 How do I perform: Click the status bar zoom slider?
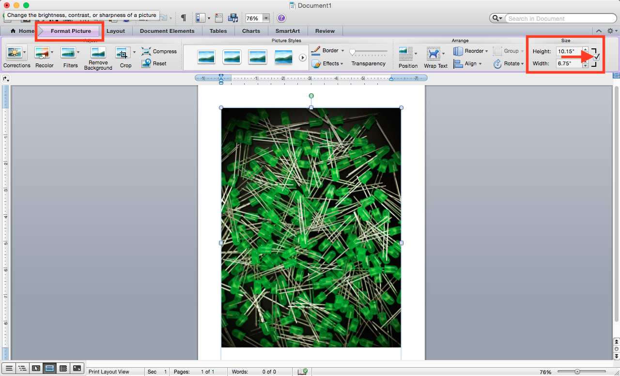(581, 372)
